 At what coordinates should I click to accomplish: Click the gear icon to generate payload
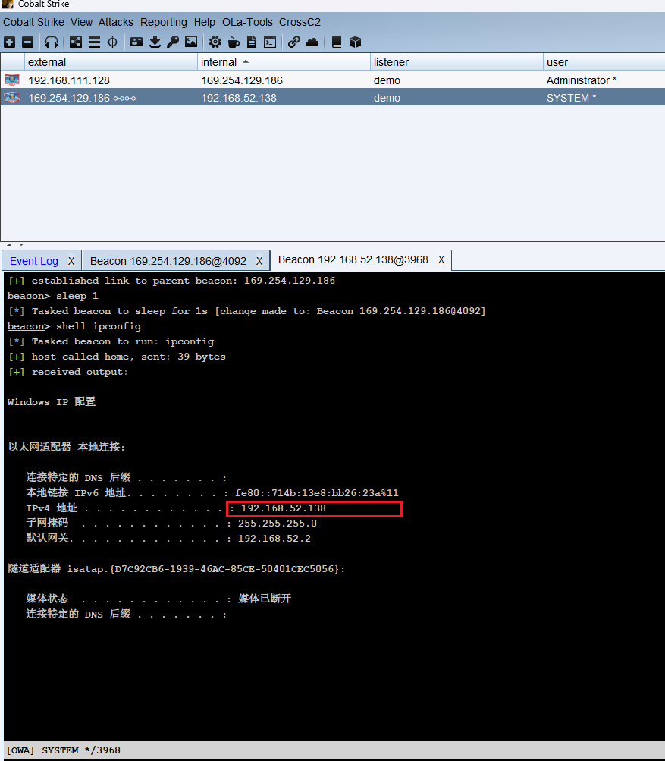pos(215,42)
